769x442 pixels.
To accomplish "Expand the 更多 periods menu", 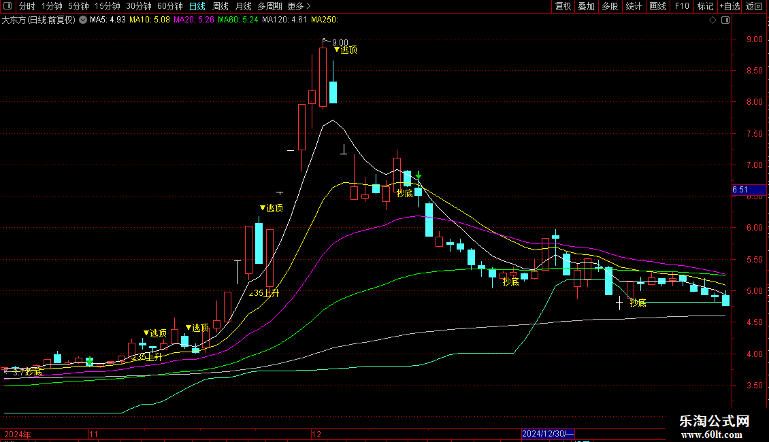I will pos(295,7).
